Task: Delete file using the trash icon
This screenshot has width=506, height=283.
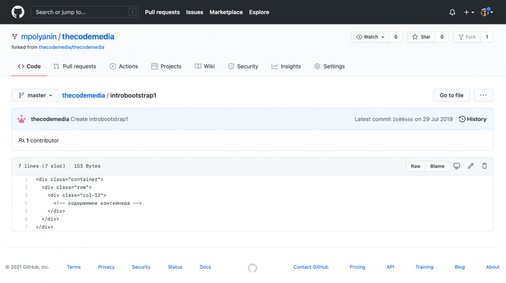Action: 484,166
